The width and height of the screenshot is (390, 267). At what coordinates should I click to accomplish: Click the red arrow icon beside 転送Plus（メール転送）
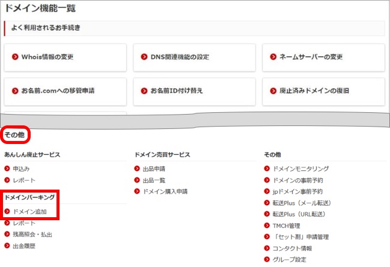click(267, 203)
